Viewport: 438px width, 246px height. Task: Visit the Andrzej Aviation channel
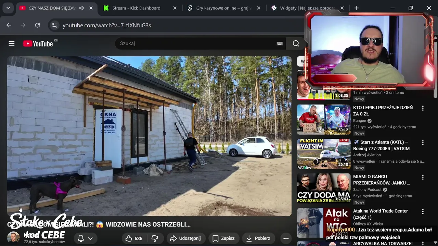367,155
